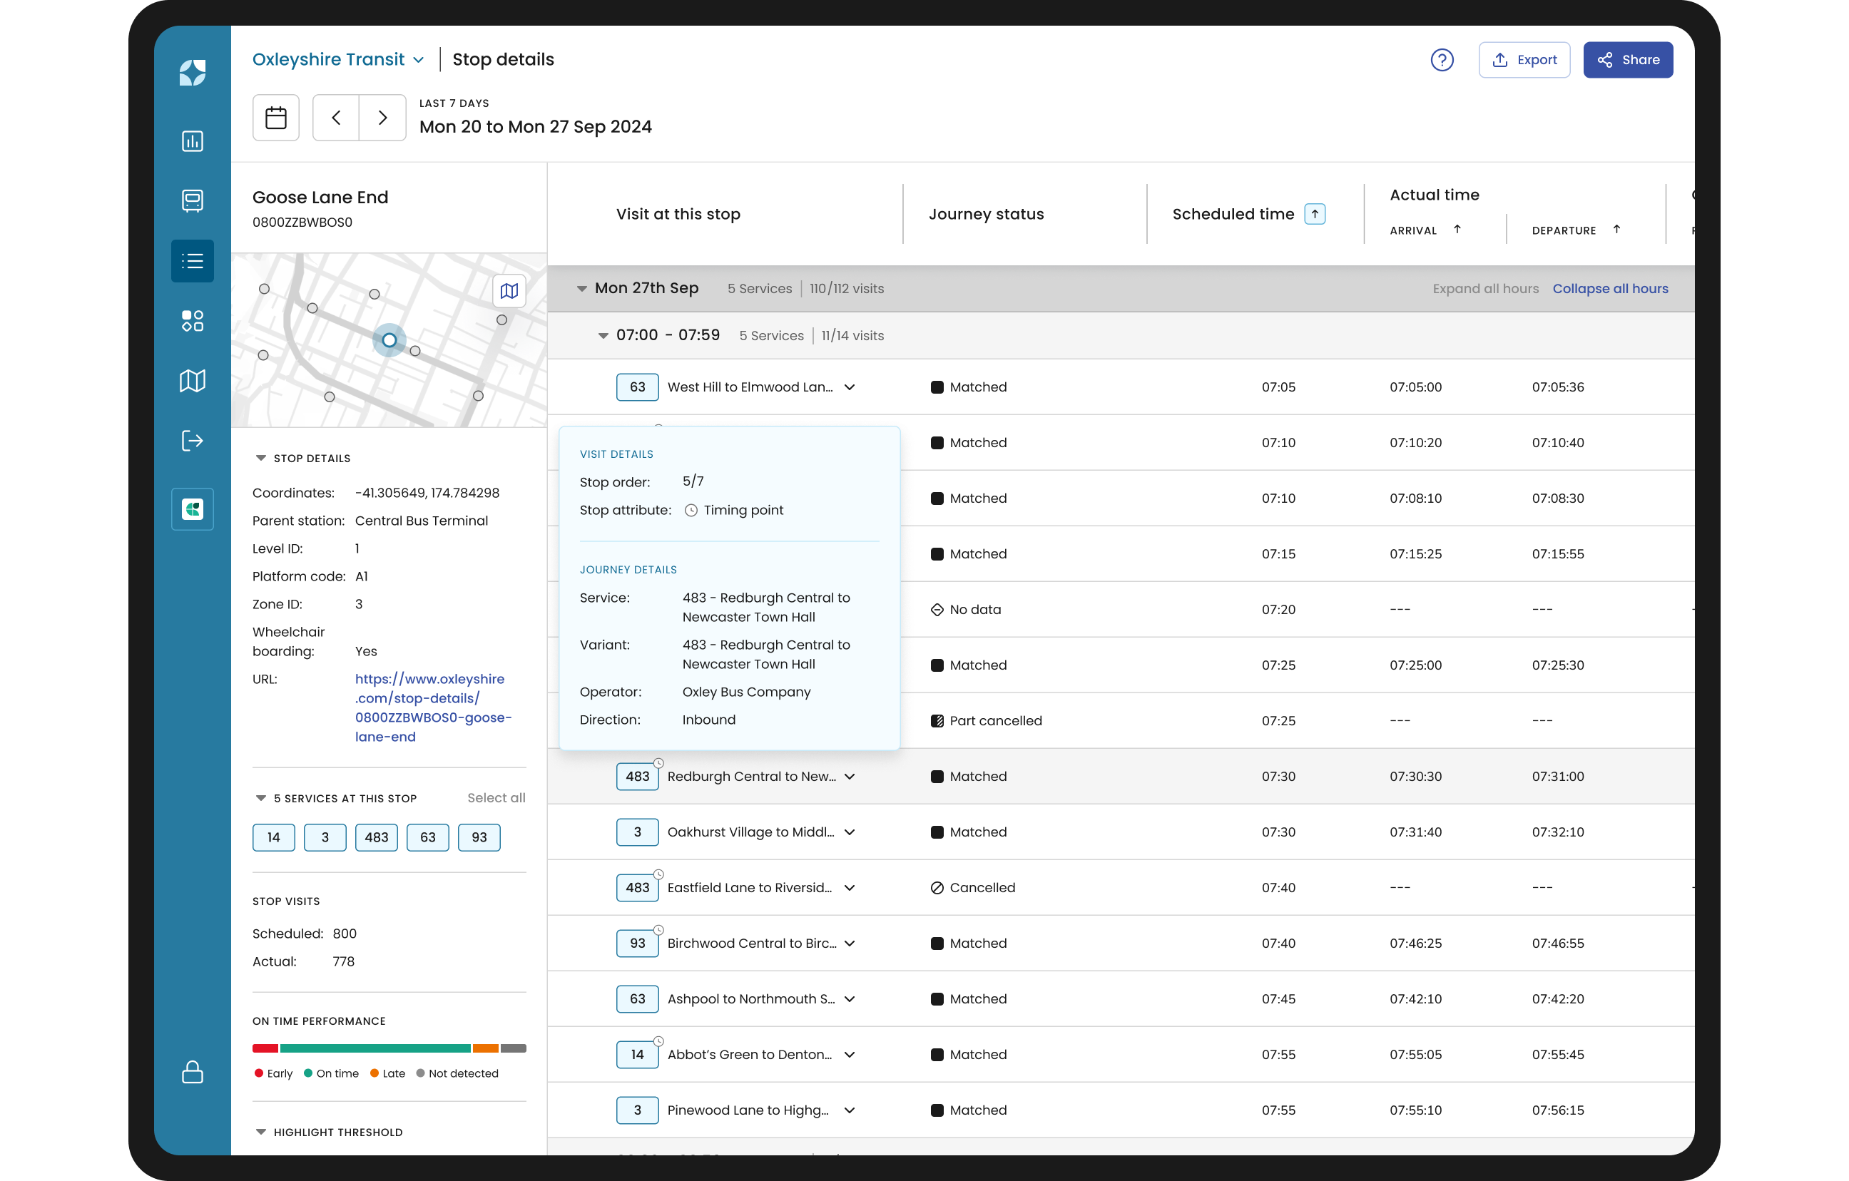1849x1181 pixels.
Task: Click the lock icon in sidebar
Action: tap(192, 1072)
